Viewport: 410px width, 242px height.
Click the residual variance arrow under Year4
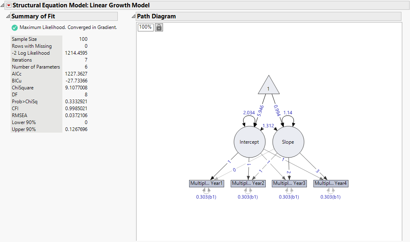pyautogui.click(x=331, y=190)
